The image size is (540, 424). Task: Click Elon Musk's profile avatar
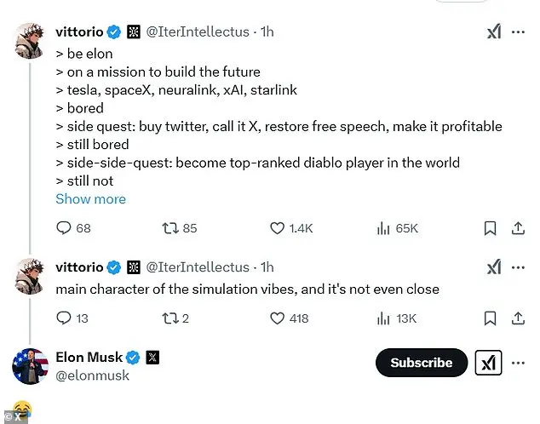tap(29, 366)
